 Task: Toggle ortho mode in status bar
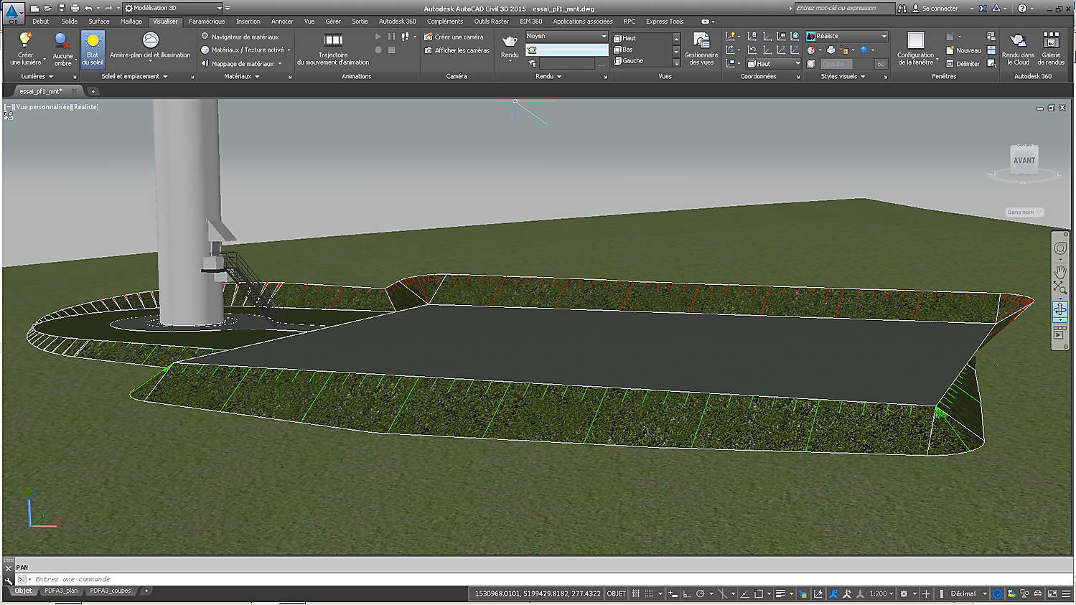[x=687, y=594]
